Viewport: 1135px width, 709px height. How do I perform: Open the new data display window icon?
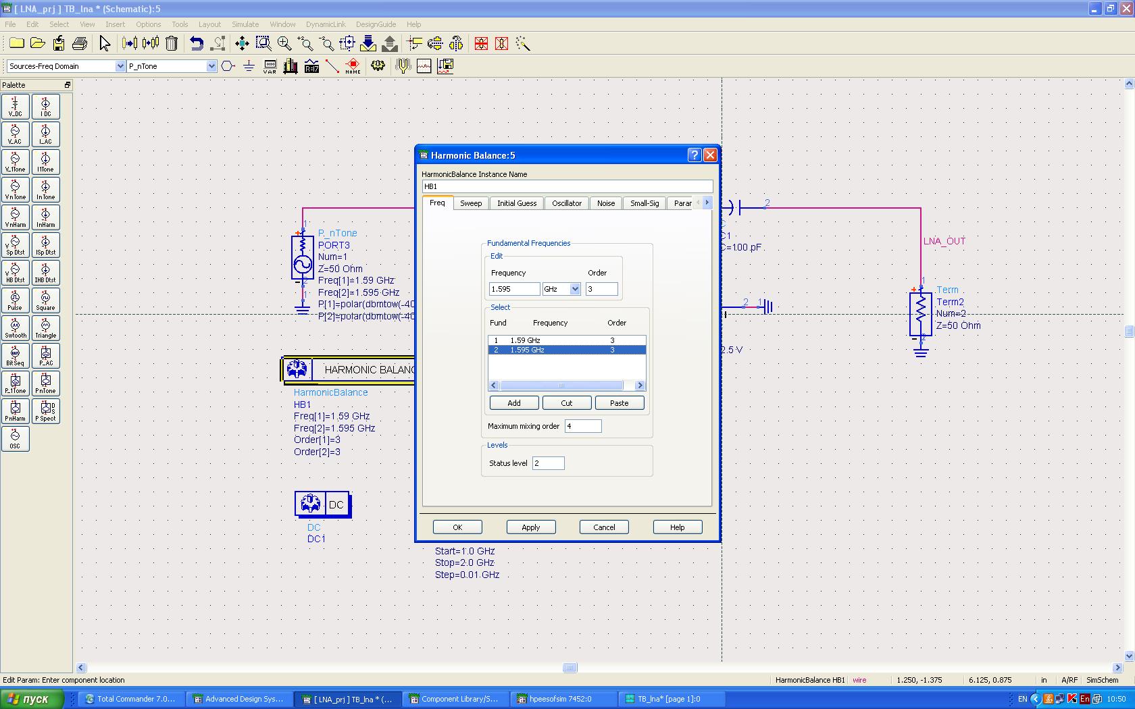[x=424, y=66]
